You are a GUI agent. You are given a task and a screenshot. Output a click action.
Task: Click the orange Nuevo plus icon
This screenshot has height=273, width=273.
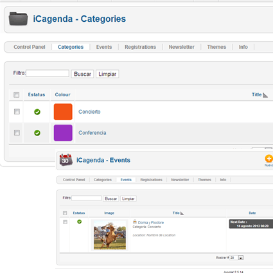click(x=269, y=159)
